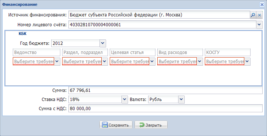The height and width of the screenshot is (136, 267).
Task: Click the Номер лицевого счёта label
Action: tap(42, 25)
